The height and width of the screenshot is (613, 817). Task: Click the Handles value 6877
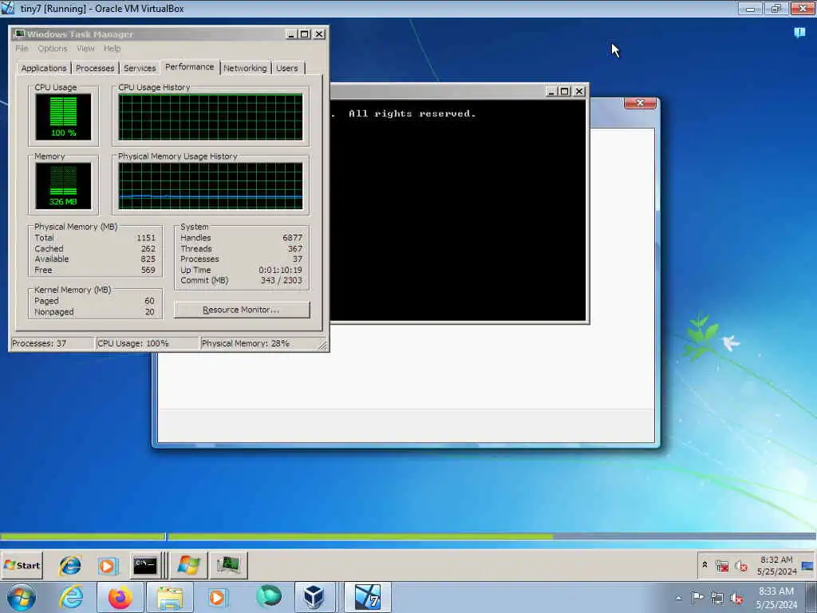point(292,238)
